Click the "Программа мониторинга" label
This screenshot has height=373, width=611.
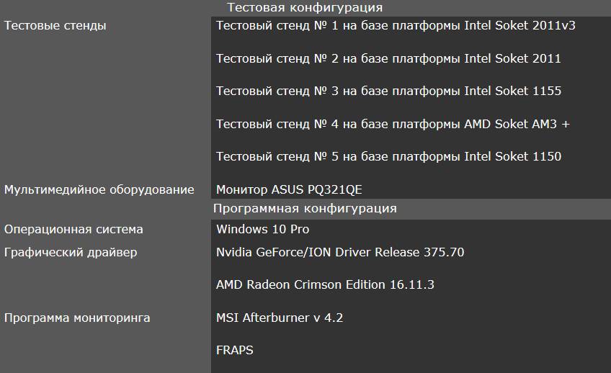pyautogui.click(x=78, y=318)
